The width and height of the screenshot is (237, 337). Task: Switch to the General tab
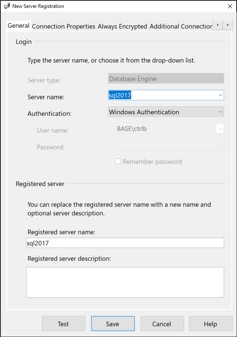click(19, 26)
